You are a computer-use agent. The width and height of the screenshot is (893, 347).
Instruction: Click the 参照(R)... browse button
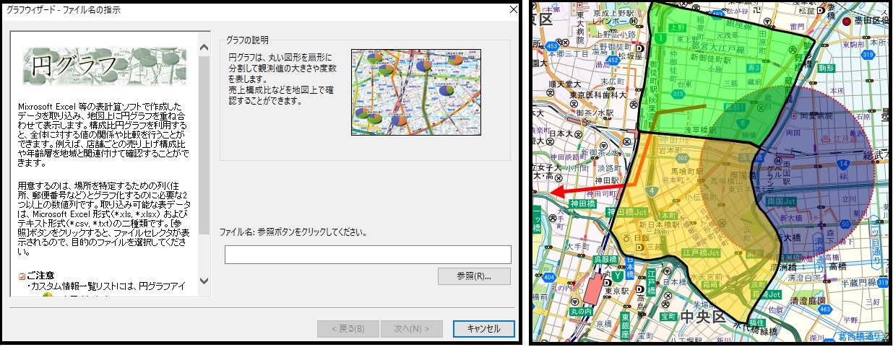474,276
